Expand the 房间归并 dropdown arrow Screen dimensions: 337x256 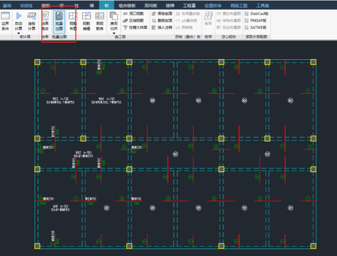pyautogui.click(x=114, y=33)
